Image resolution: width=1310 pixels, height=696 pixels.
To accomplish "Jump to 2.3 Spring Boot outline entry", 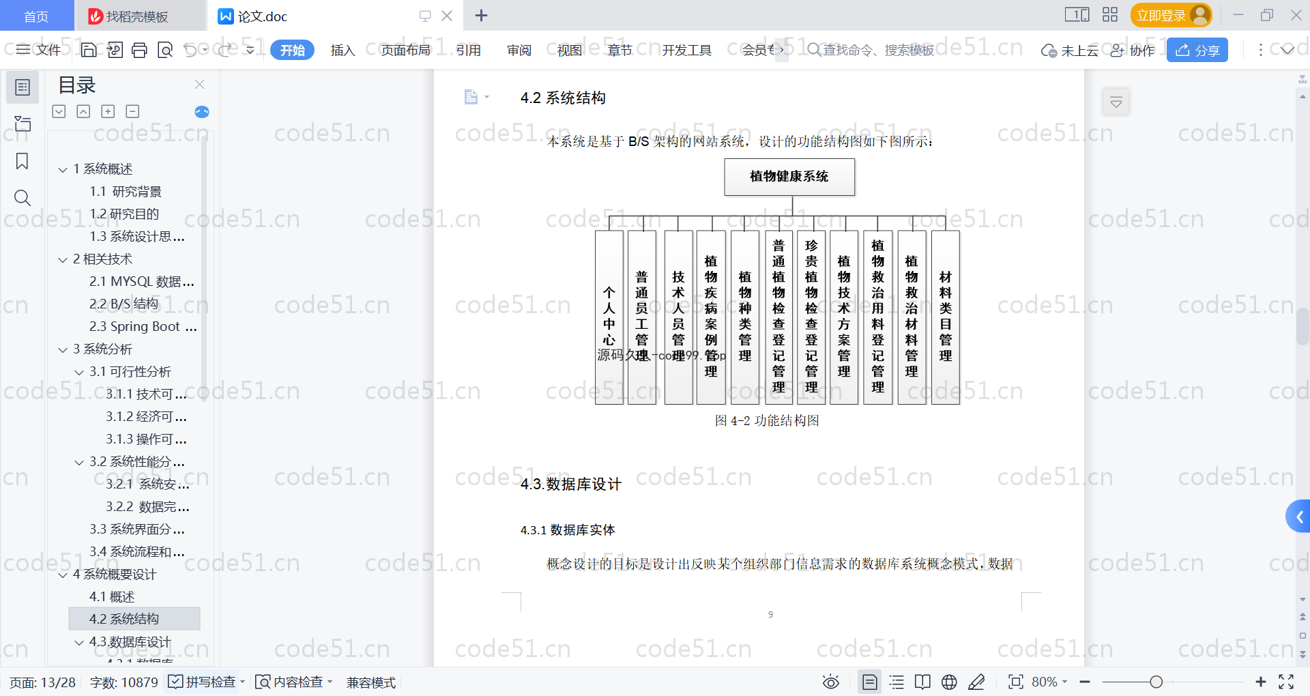I will tap(143, 327).
